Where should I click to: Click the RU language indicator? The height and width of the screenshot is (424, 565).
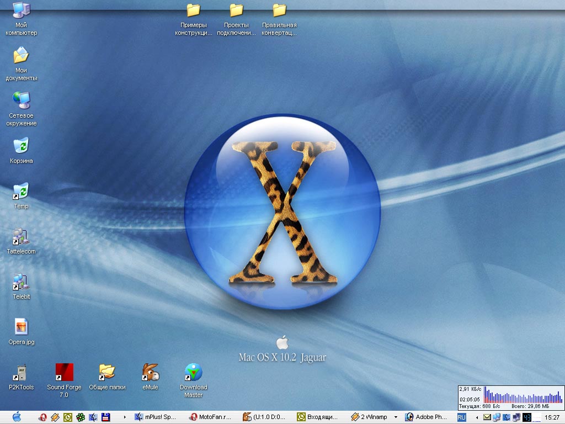pyautogui.click(x=462, y=417)
